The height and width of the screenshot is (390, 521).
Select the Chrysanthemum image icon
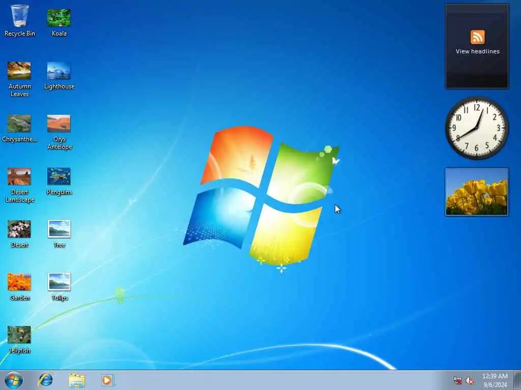tap(19, 128)
